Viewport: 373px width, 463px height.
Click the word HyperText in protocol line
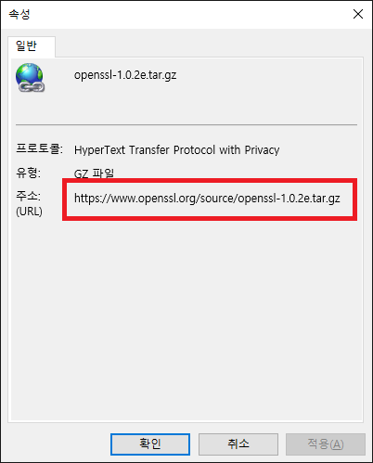(99, 150)
